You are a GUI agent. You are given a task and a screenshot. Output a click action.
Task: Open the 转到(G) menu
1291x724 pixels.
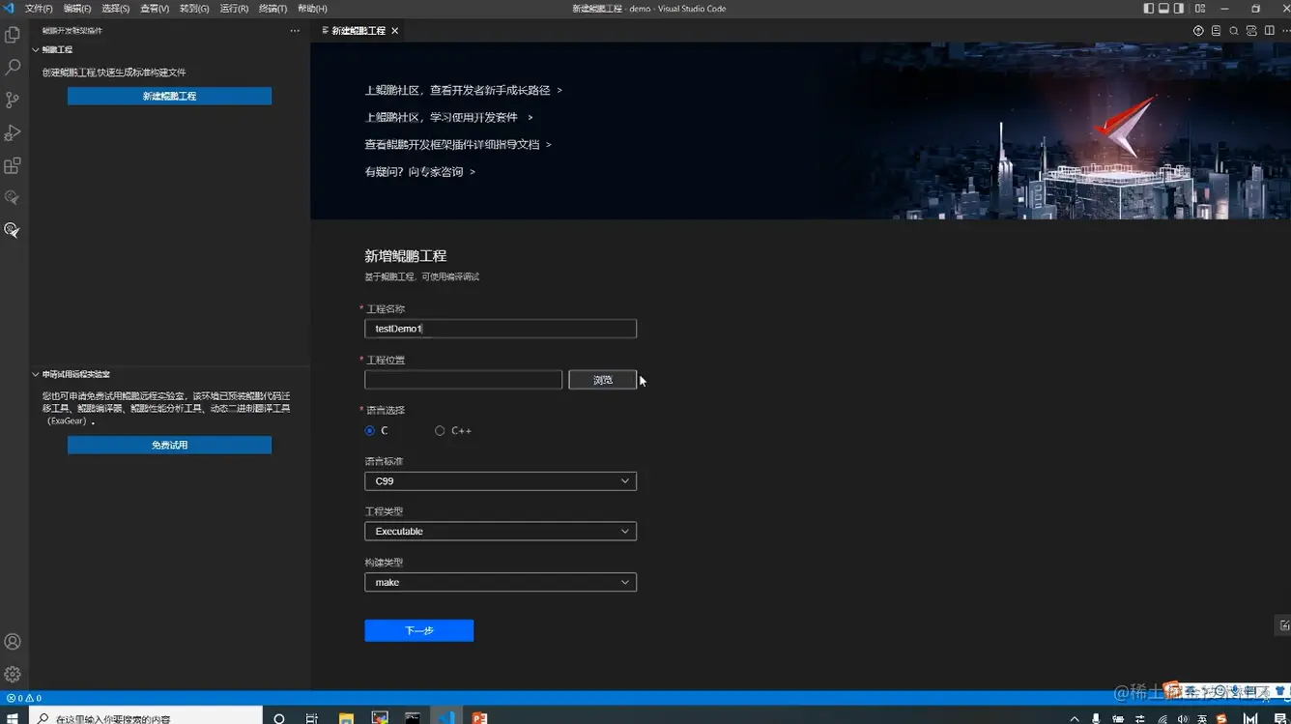pyautogui.click(x=194, y=9)
